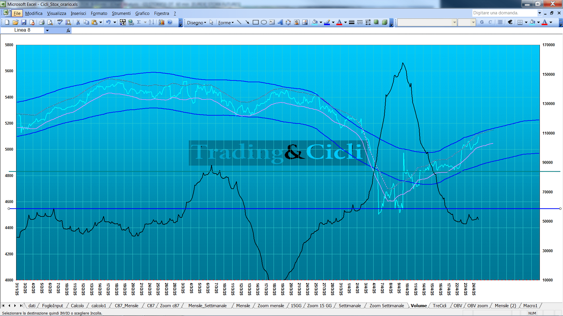Viewport: 563px width, 316px height.
Task: Select the Arrow drawing tool
Action: [247, 22]
